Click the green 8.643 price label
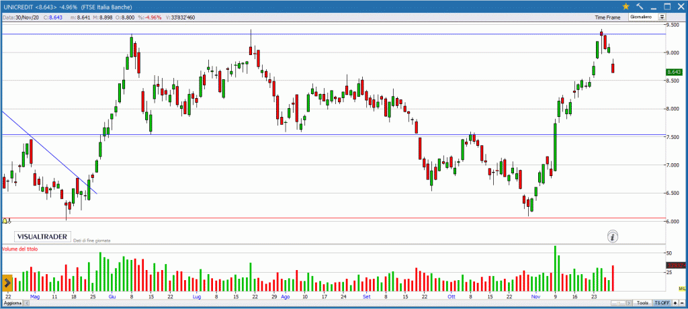Viewport: 688px width, 309px height. pyautogui.click(x=673, y=72)
